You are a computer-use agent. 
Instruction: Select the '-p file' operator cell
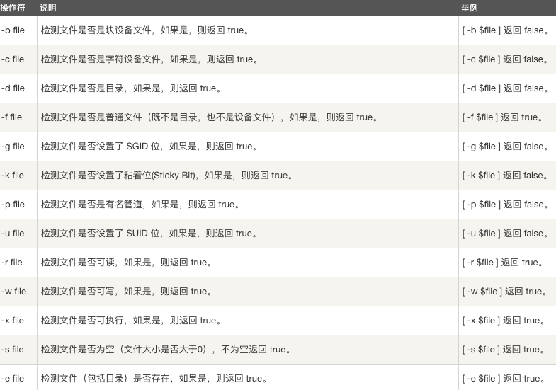[x=13, y=205]
